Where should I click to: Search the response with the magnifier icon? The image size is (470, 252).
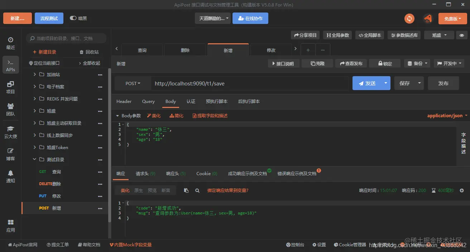point(197,191)
